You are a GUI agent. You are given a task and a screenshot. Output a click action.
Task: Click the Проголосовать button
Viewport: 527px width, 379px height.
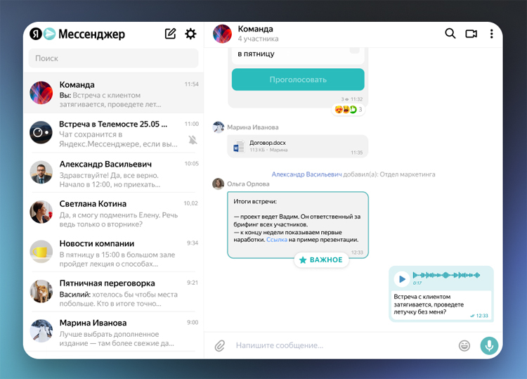tap(298, 79)
